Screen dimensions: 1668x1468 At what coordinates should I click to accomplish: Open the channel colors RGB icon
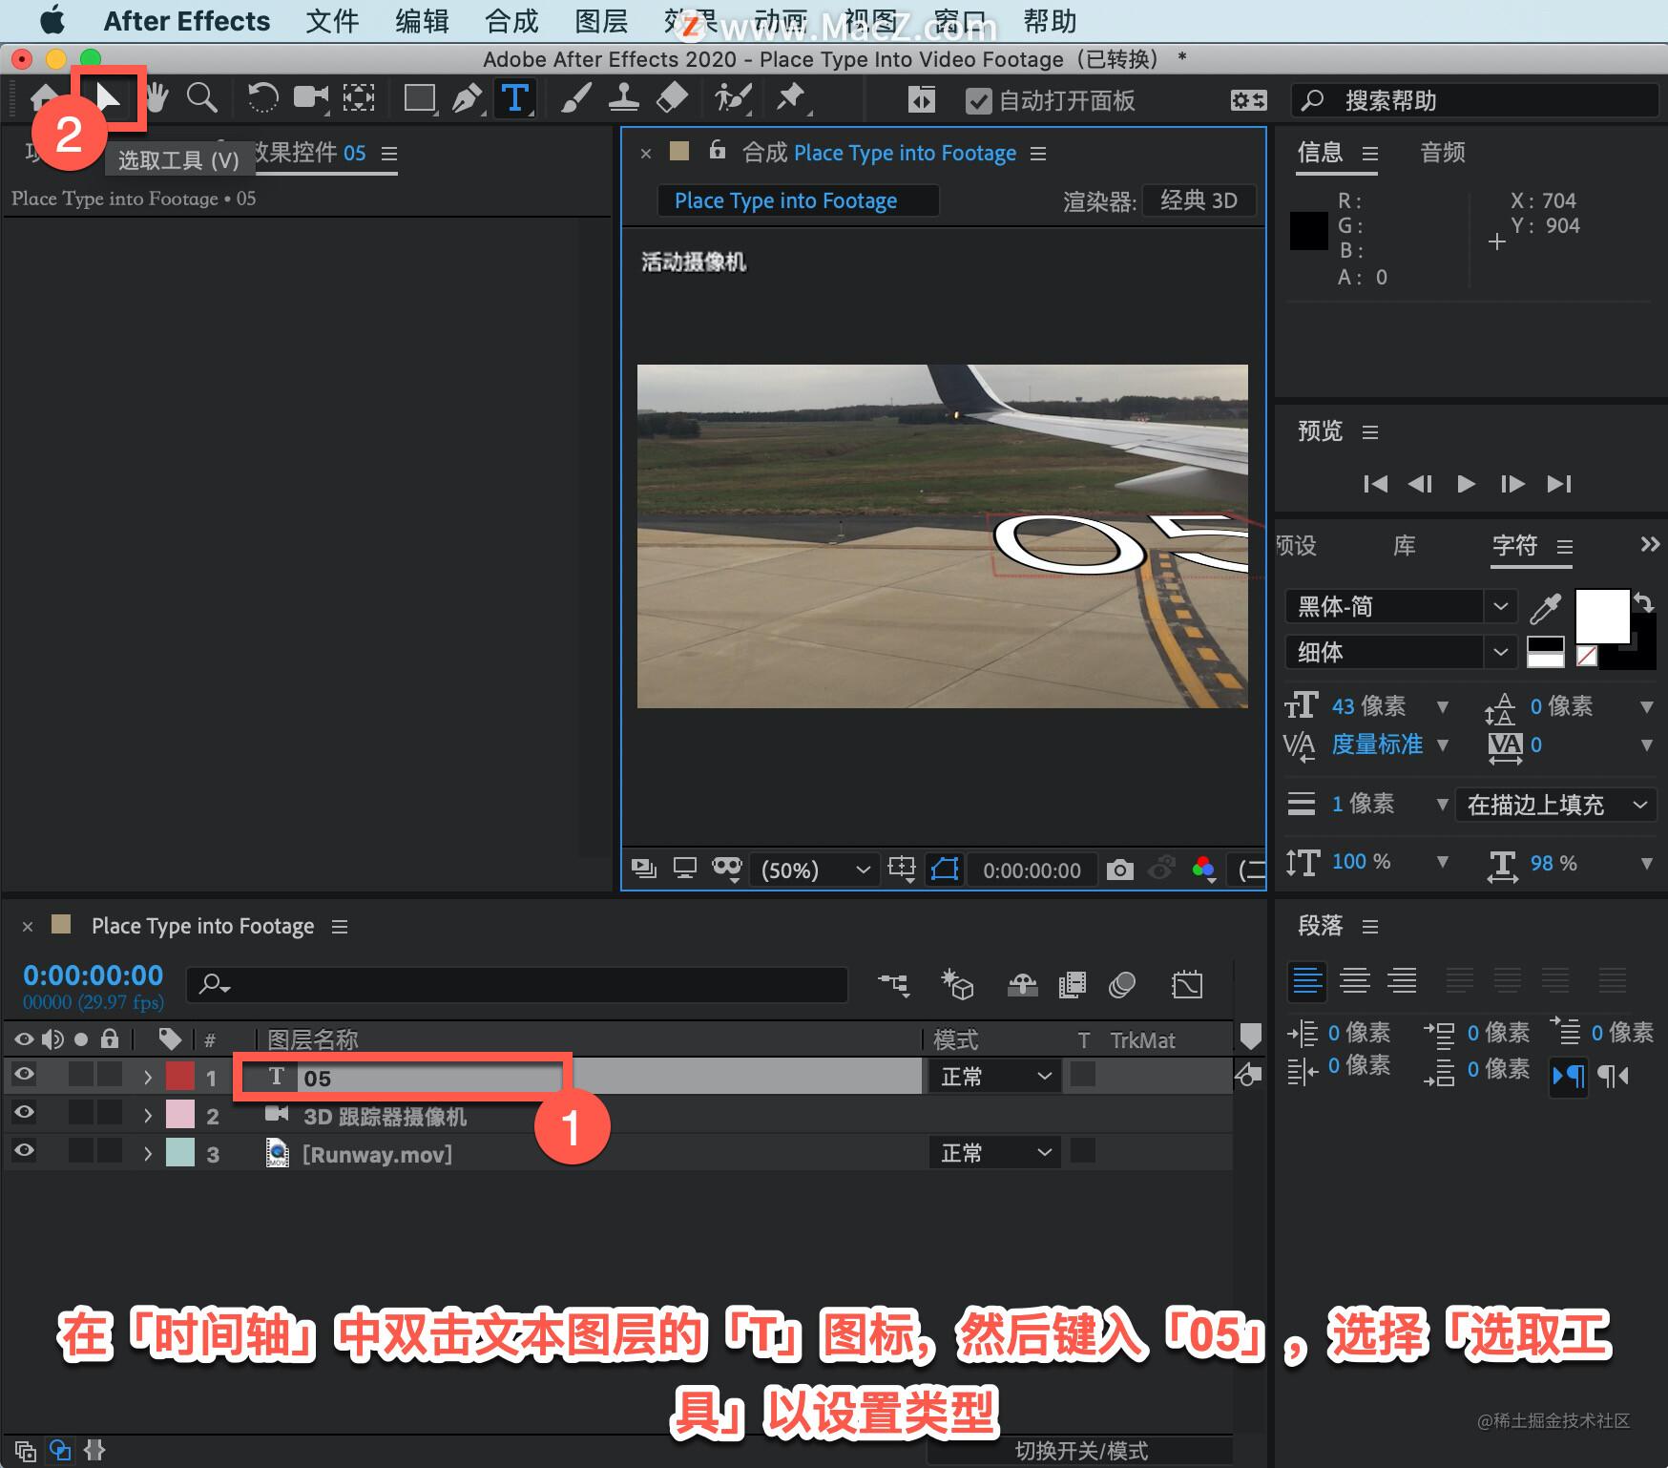tap(1203, 870)
